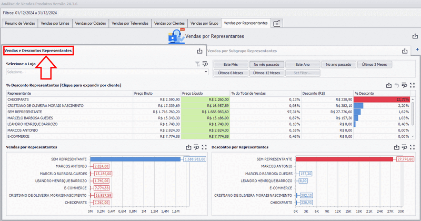
Task: Sort by the Desconto (R$) column header
Action: click(327, 94)
